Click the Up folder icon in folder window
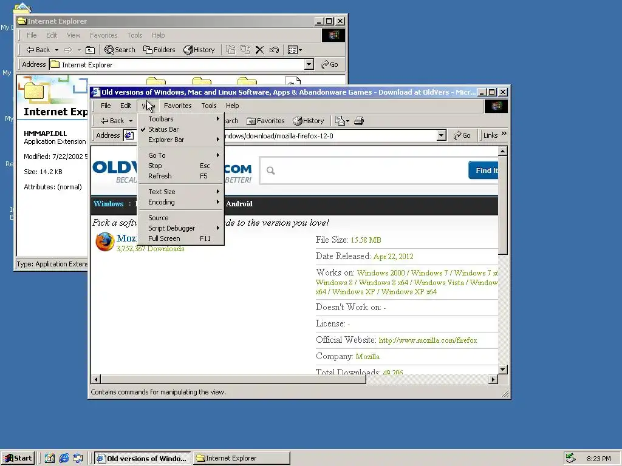 91,50
